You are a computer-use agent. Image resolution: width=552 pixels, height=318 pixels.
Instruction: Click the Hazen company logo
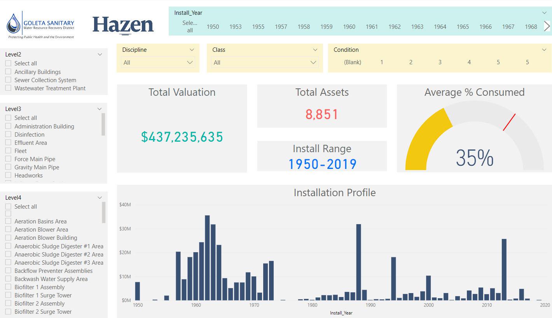pos(123,25)
